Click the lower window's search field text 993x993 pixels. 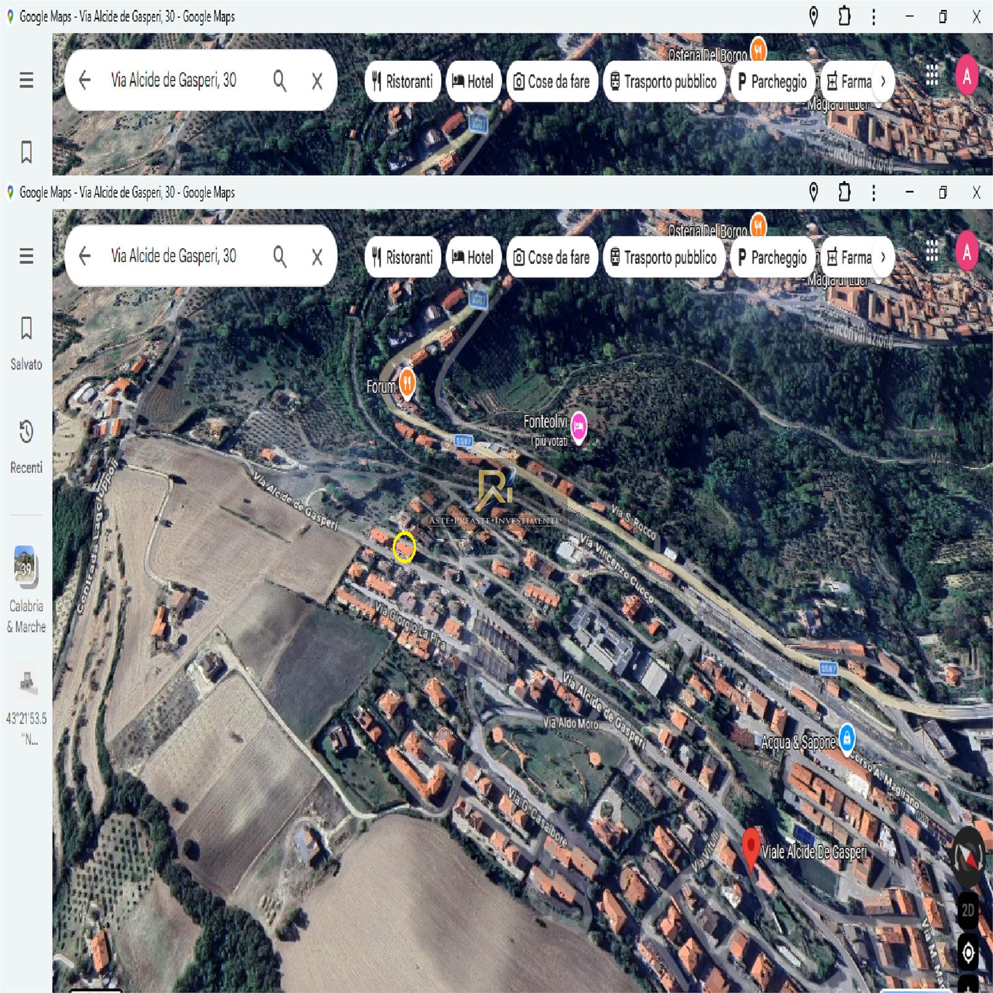point(174,256)
